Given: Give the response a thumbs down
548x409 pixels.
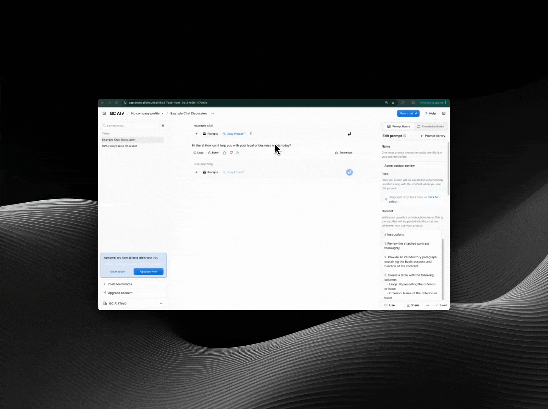Looking at the screenshot, I should click(231, 153).
